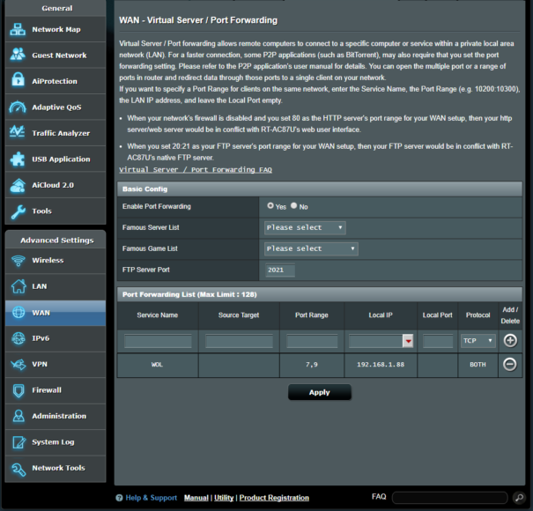Open Virtual Server / Port Forwarding FAQ link
533x511 pixels.
(196, 170)
